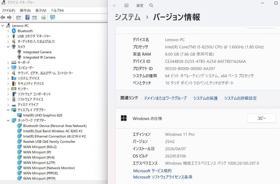Open the 操作(A) menu
The width and height of the screenshot is (280, 184).
[x=25, y=11]
